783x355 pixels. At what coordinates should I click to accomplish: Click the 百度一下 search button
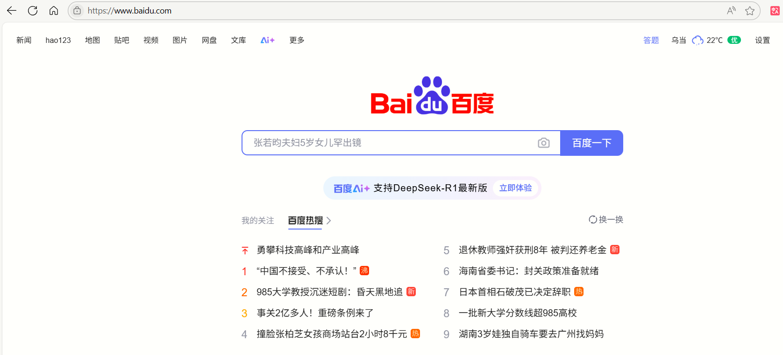click(x=591, y=143)
